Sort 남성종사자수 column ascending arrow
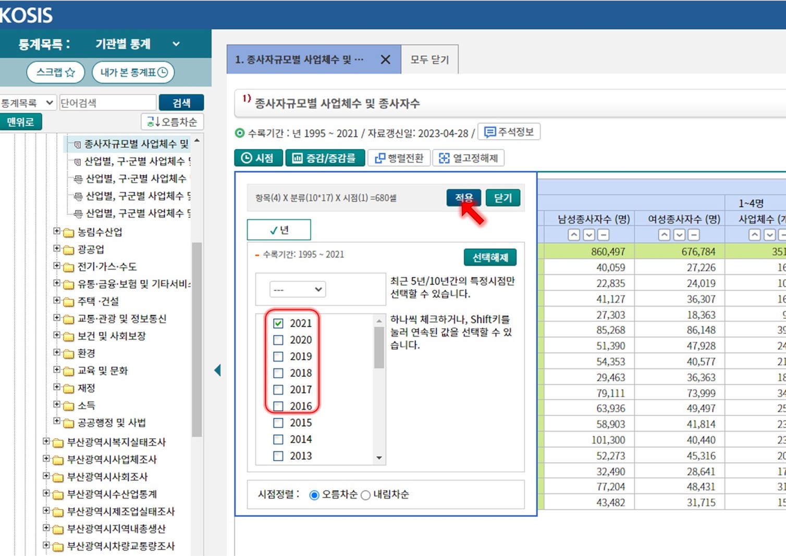The height and width of the screenshot is (556, 786). pyautogui.click(x=574, y=235)
